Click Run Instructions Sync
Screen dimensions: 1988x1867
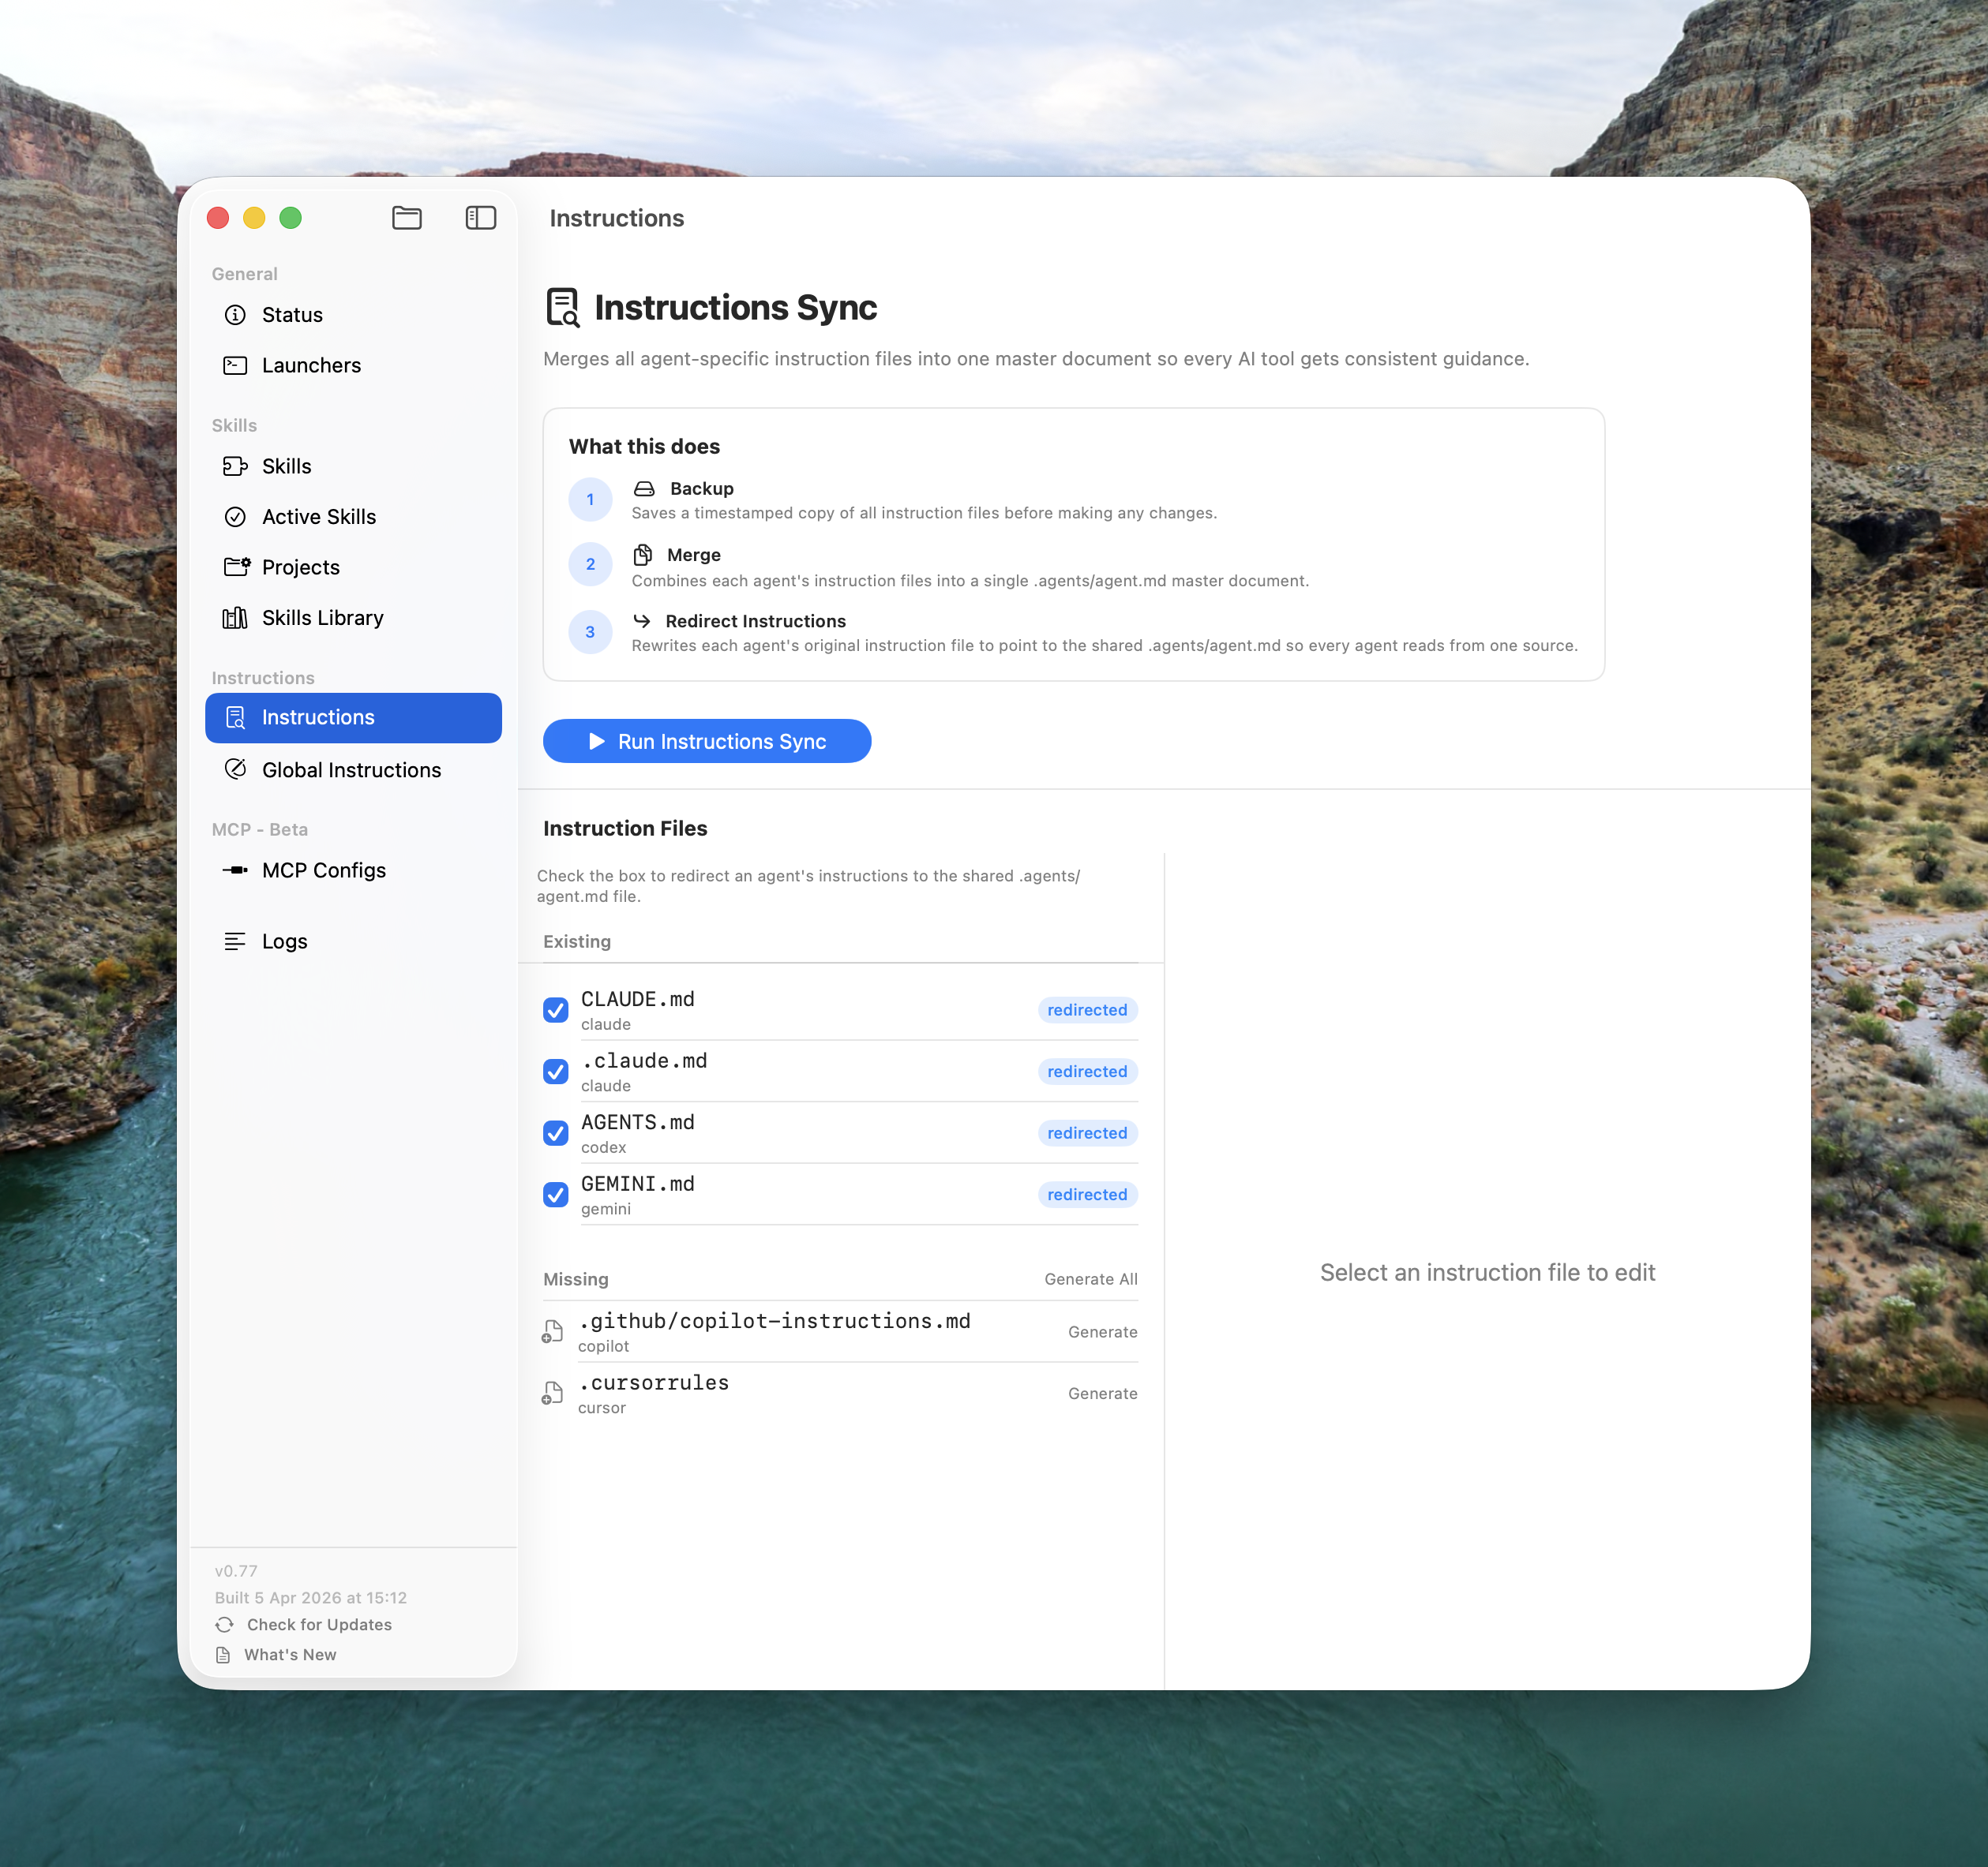pyautogui.click(x=707, y=741)
